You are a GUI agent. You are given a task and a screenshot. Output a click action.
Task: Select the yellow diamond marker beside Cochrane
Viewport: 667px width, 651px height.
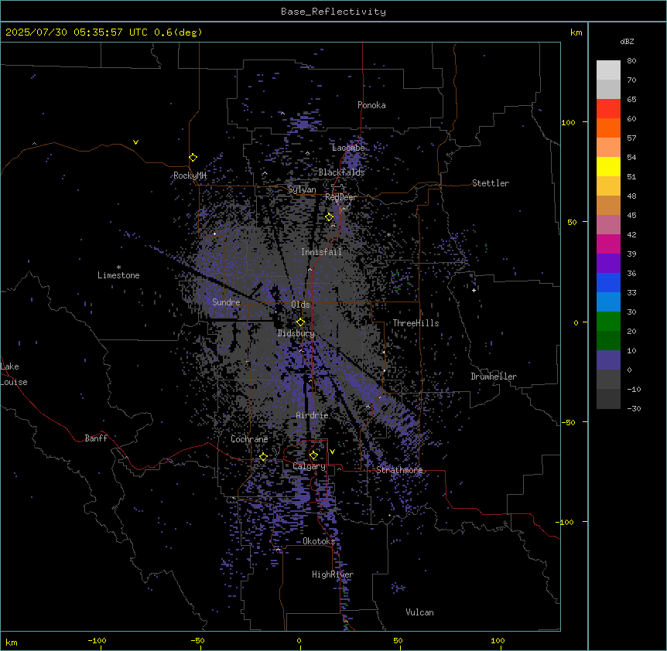point(263,457)
